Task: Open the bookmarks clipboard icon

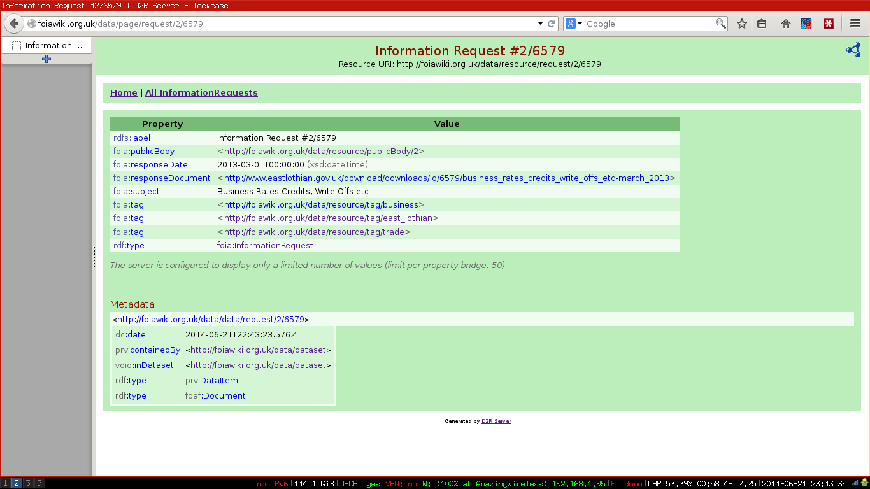Action: coord(762,24)
